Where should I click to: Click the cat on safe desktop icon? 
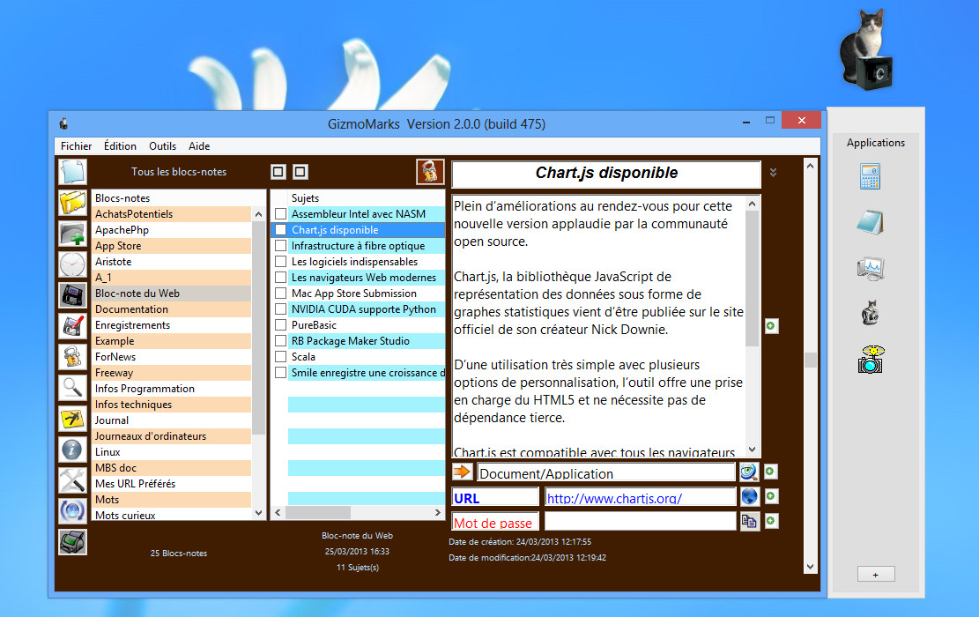(866, 50)
